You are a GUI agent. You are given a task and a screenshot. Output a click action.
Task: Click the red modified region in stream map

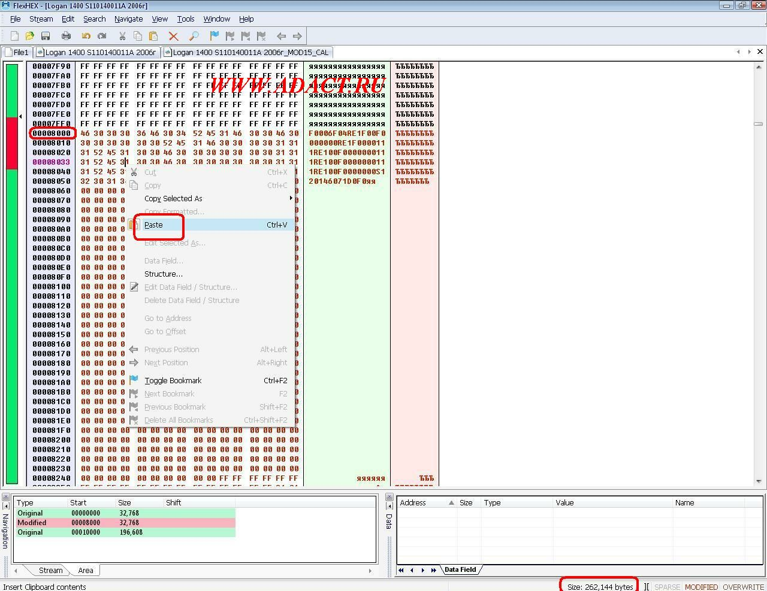12,144
